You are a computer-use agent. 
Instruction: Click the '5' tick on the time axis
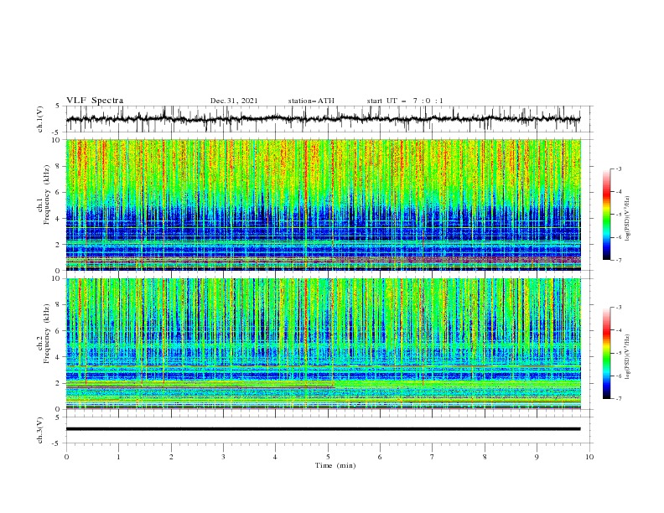[x=328, y=457]
